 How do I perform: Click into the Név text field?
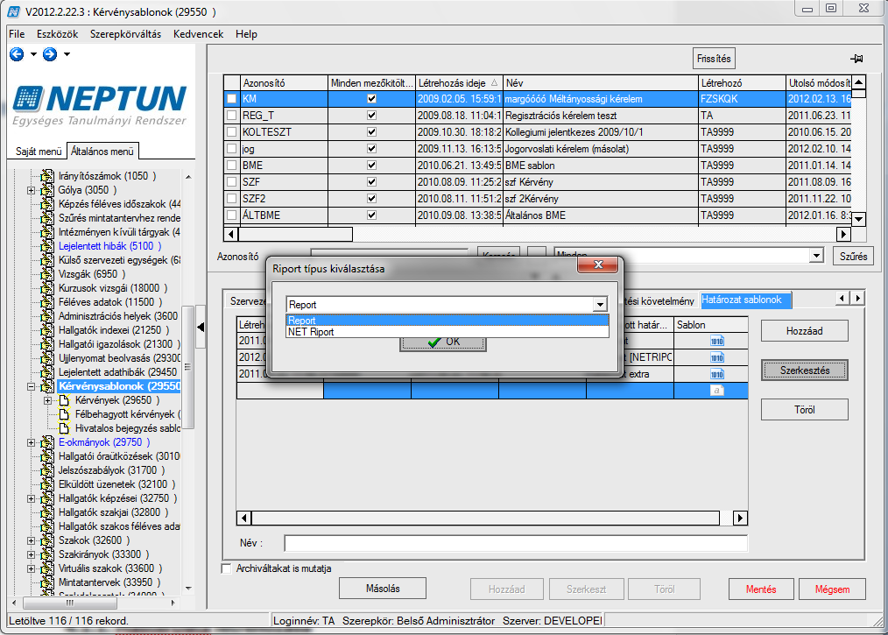click(515, 543)
